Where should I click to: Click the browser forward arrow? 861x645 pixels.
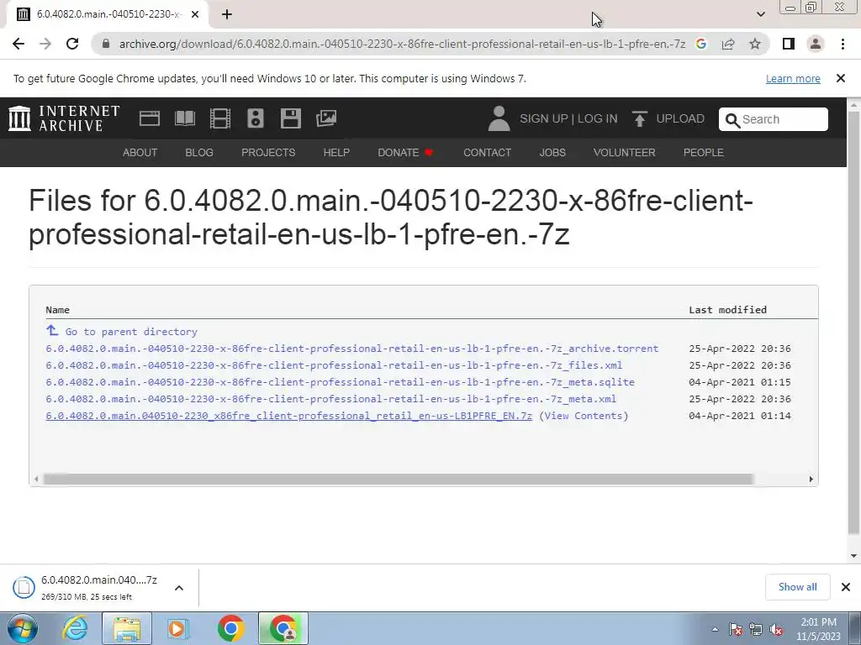pos(45,44)
